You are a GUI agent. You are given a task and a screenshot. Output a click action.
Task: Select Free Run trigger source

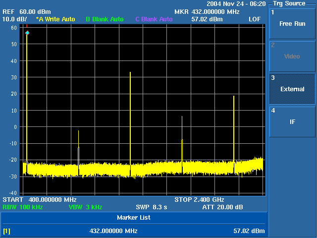coord(292,24)
